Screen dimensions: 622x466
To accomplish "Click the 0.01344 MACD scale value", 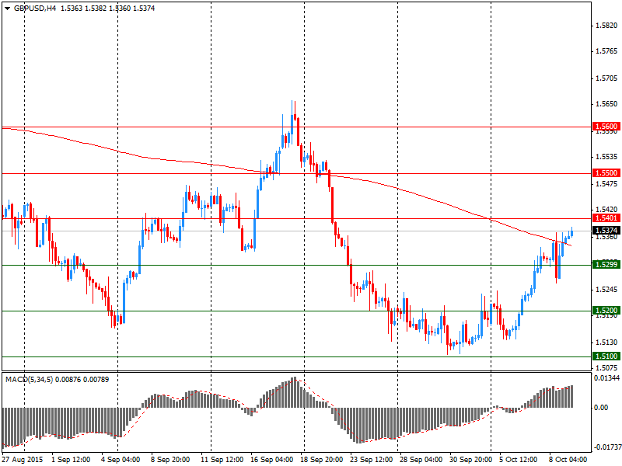I will click(606, 378).
